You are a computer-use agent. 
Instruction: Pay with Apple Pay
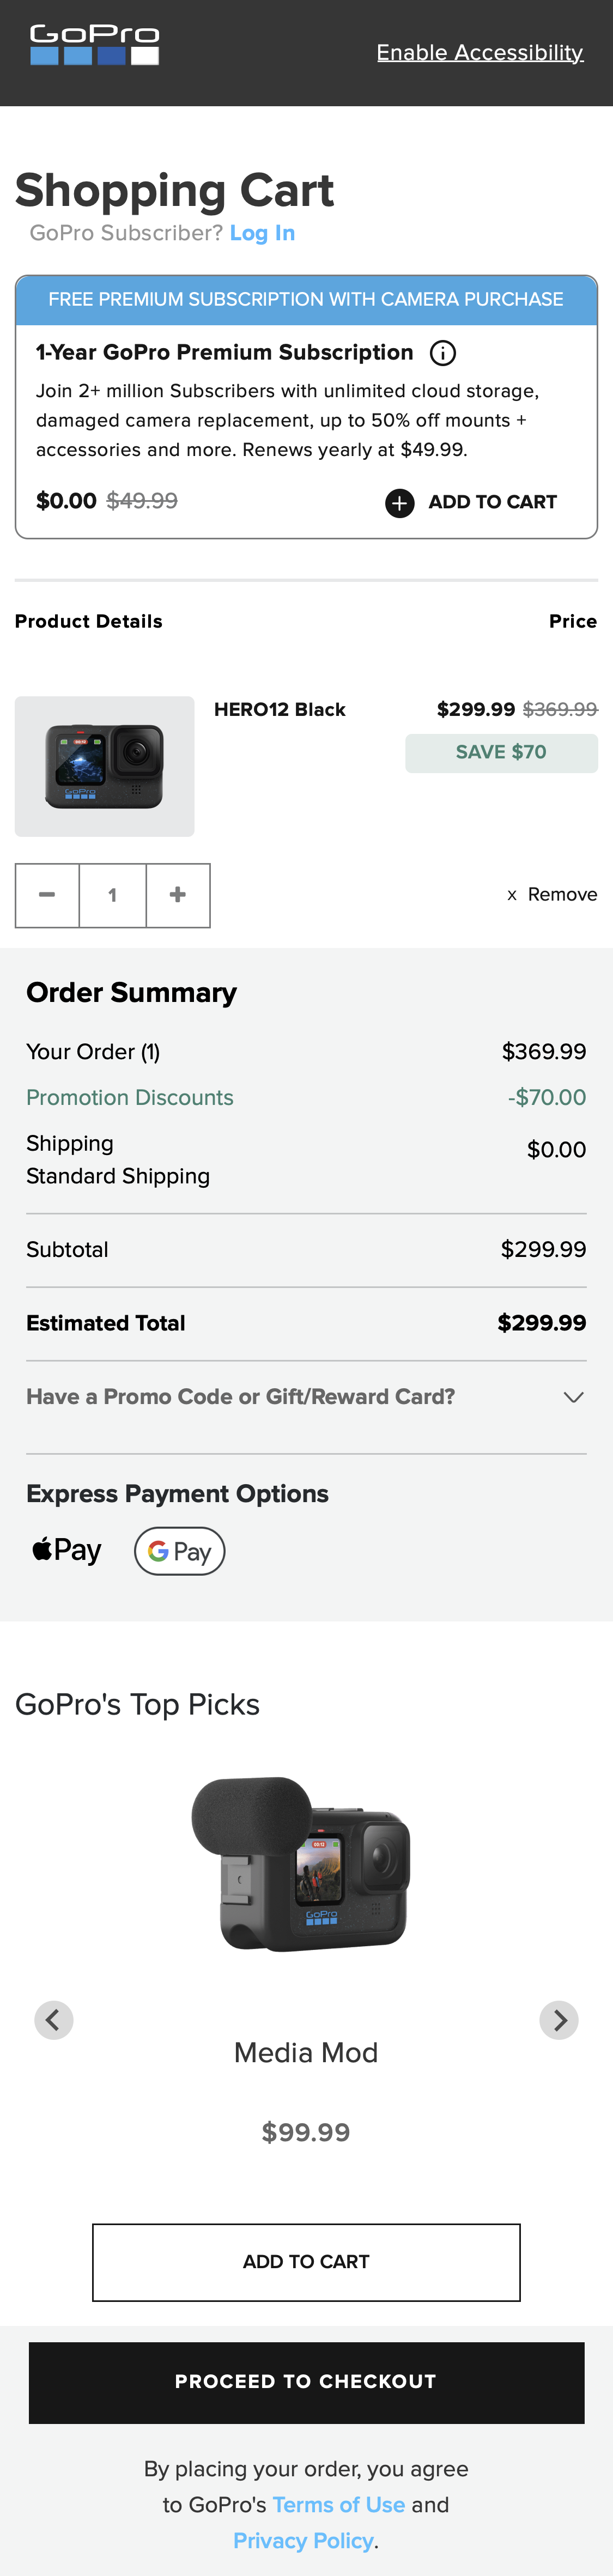(x=67, y=1550)
